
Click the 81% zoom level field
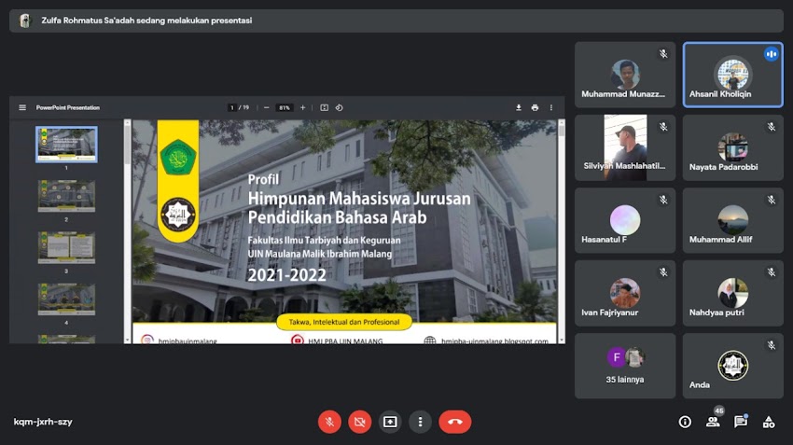(x=285, y=107)
